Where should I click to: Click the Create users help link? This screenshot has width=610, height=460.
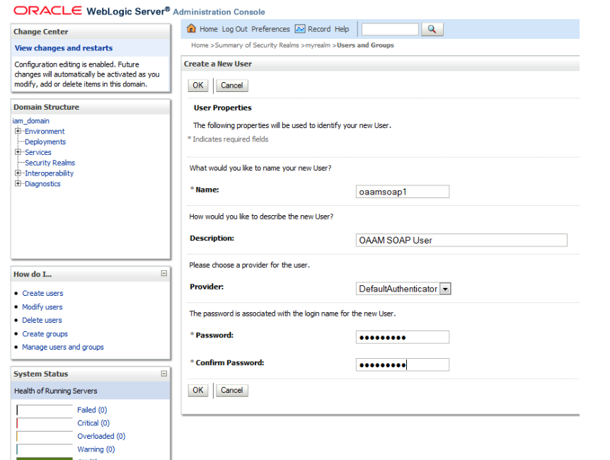(x=42, y=293)
